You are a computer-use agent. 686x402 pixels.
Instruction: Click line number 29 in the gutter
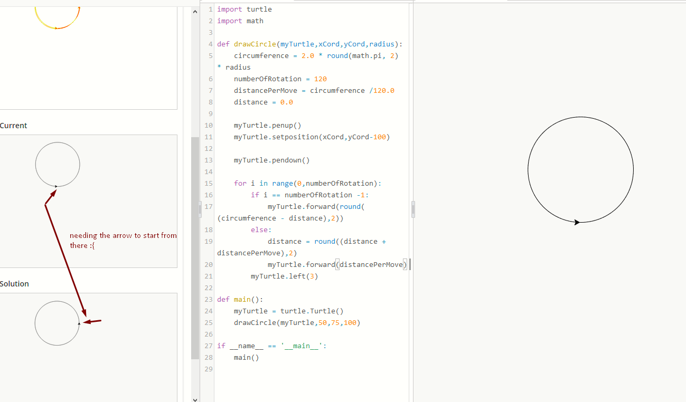208,369
